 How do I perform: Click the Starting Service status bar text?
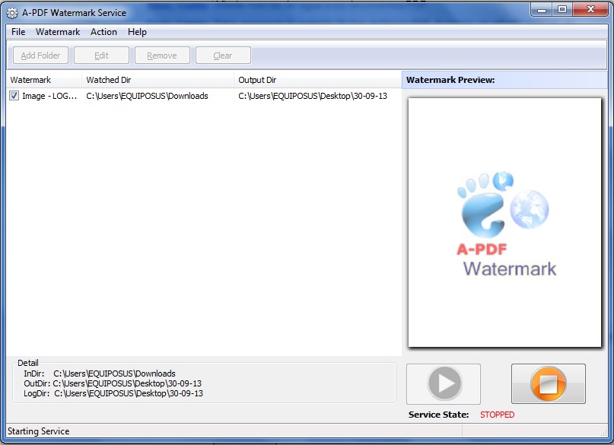coord(38,431)
